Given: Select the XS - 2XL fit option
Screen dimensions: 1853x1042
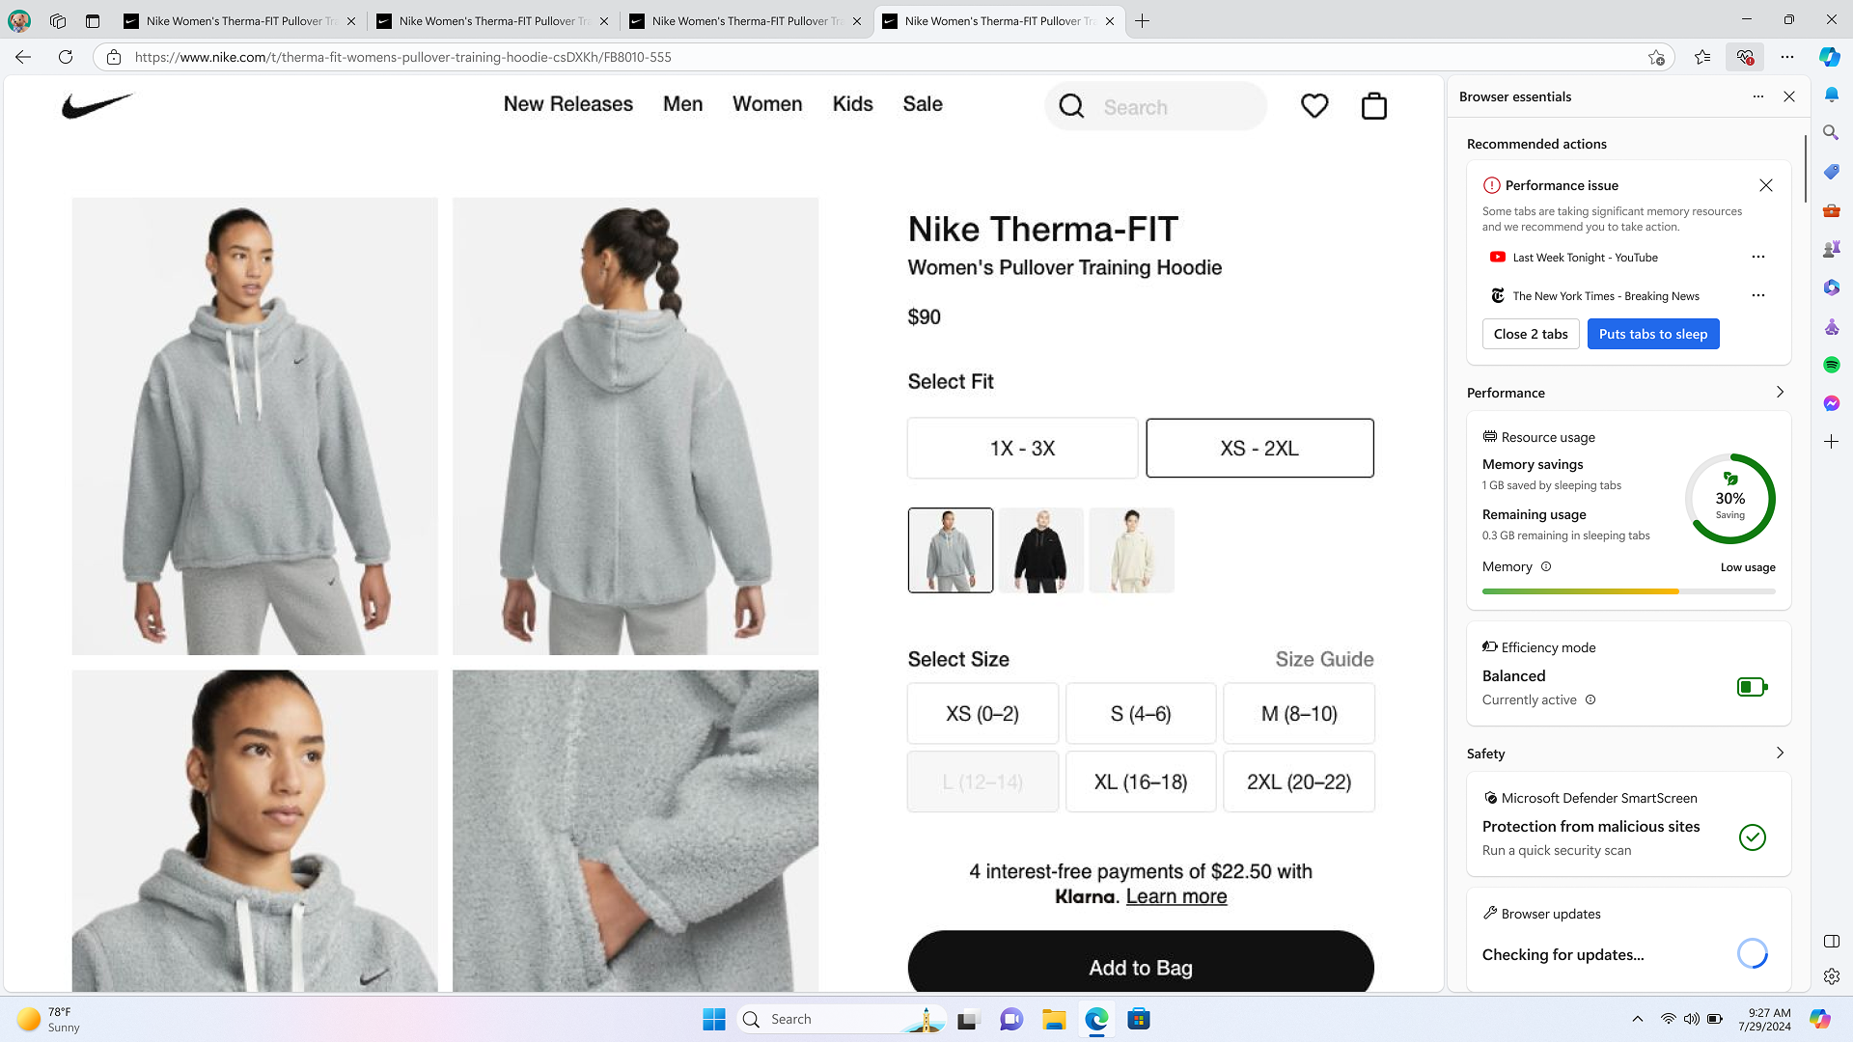Looking at the screenshot, I should coord(1259,449).
